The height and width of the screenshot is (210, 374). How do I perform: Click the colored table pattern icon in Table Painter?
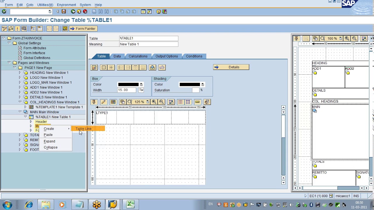tap(113, 102)
